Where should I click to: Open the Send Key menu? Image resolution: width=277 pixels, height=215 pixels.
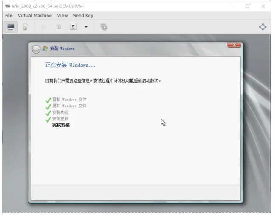[83, 16]
